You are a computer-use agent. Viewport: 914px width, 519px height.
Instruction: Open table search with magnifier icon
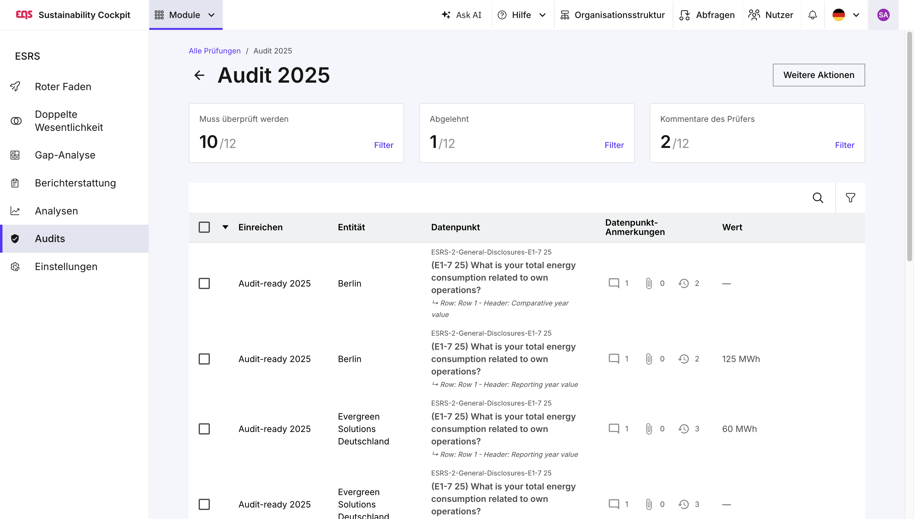[x=818, y=198]
